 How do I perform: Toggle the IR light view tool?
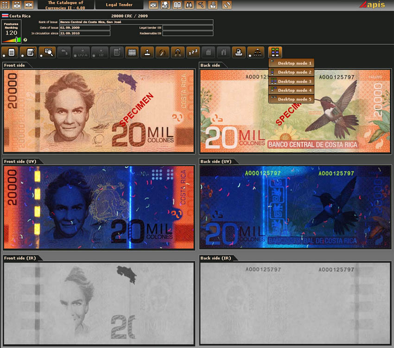[100, 52]
